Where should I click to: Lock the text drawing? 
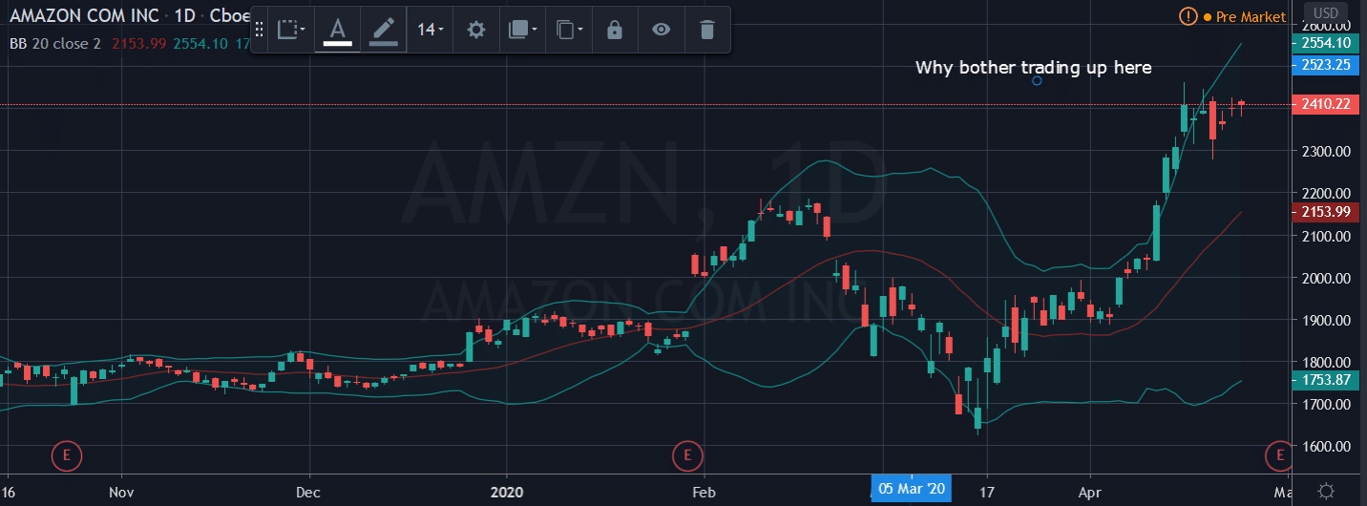click(615, 30)
